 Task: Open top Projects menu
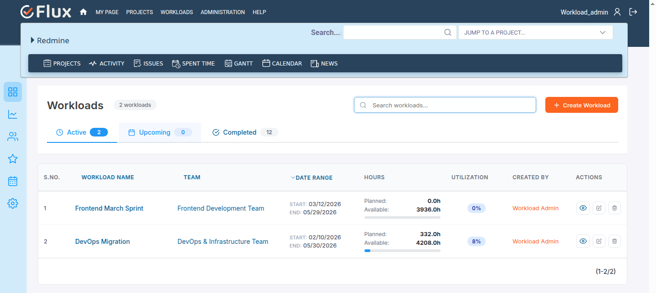coord(139,12)
